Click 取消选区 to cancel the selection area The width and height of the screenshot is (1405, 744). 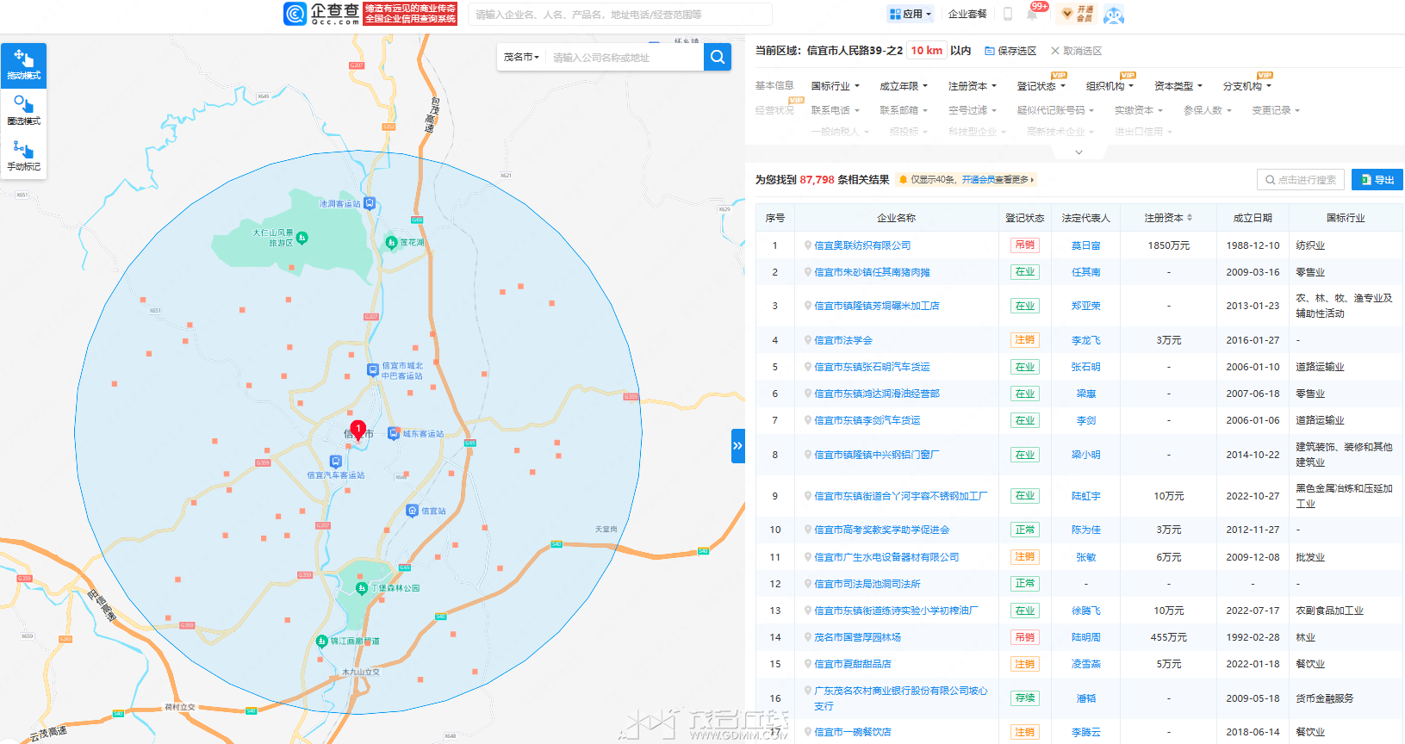tap(1076, 51)
